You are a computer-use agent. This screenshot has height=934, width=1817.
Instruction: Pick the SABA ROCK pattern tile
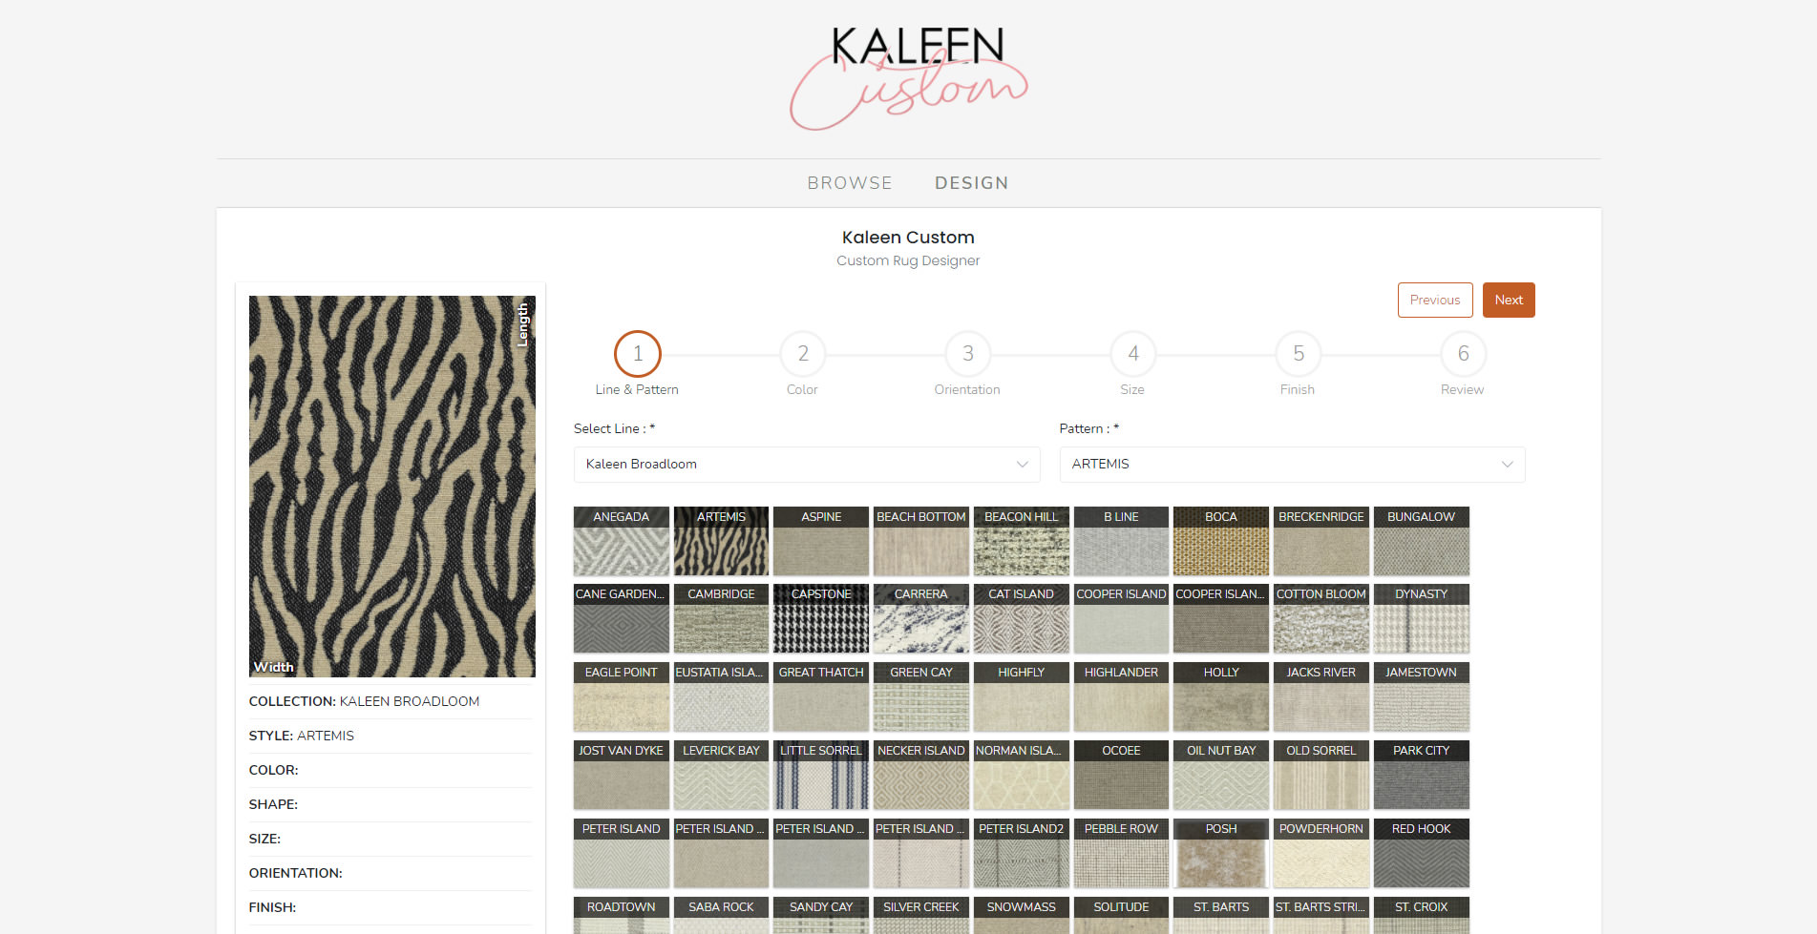tap(721, 915)
